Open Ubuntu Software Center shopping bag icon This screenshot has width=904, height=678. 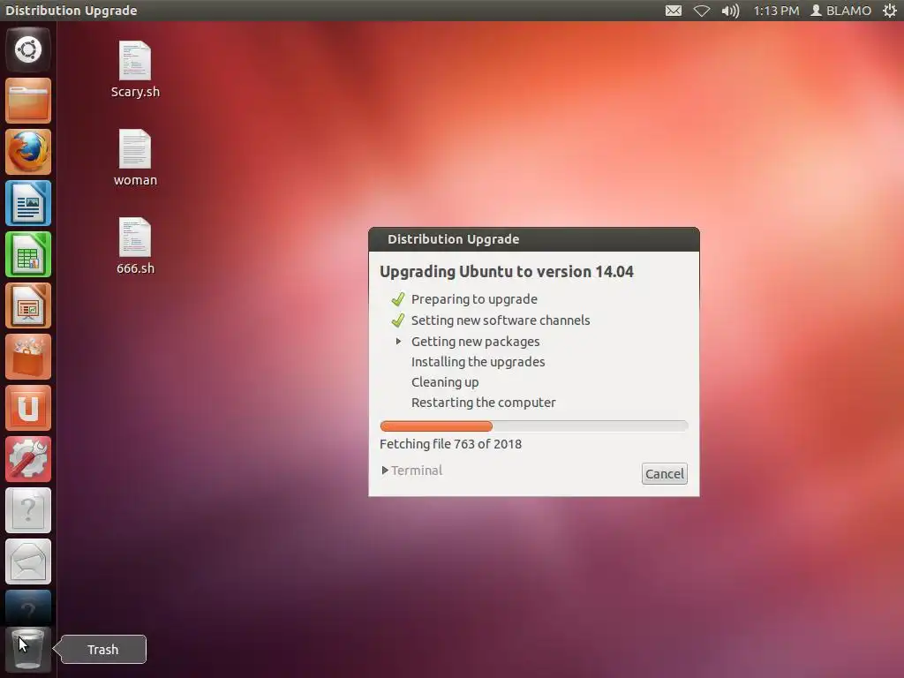[x=28, y=357]
